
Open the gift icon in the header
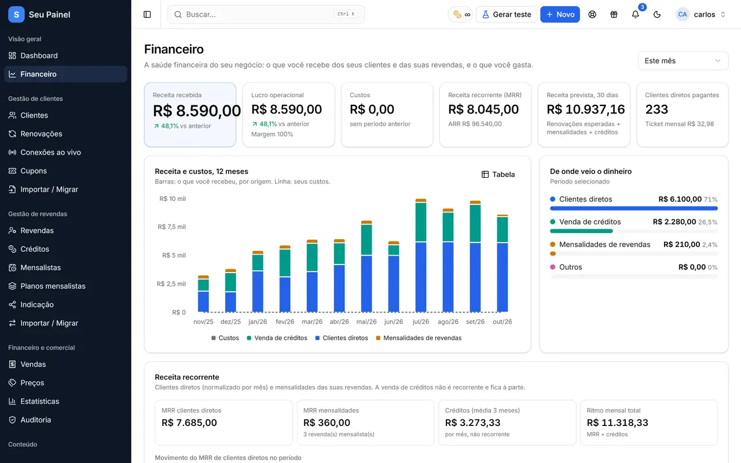coord(614,14)
